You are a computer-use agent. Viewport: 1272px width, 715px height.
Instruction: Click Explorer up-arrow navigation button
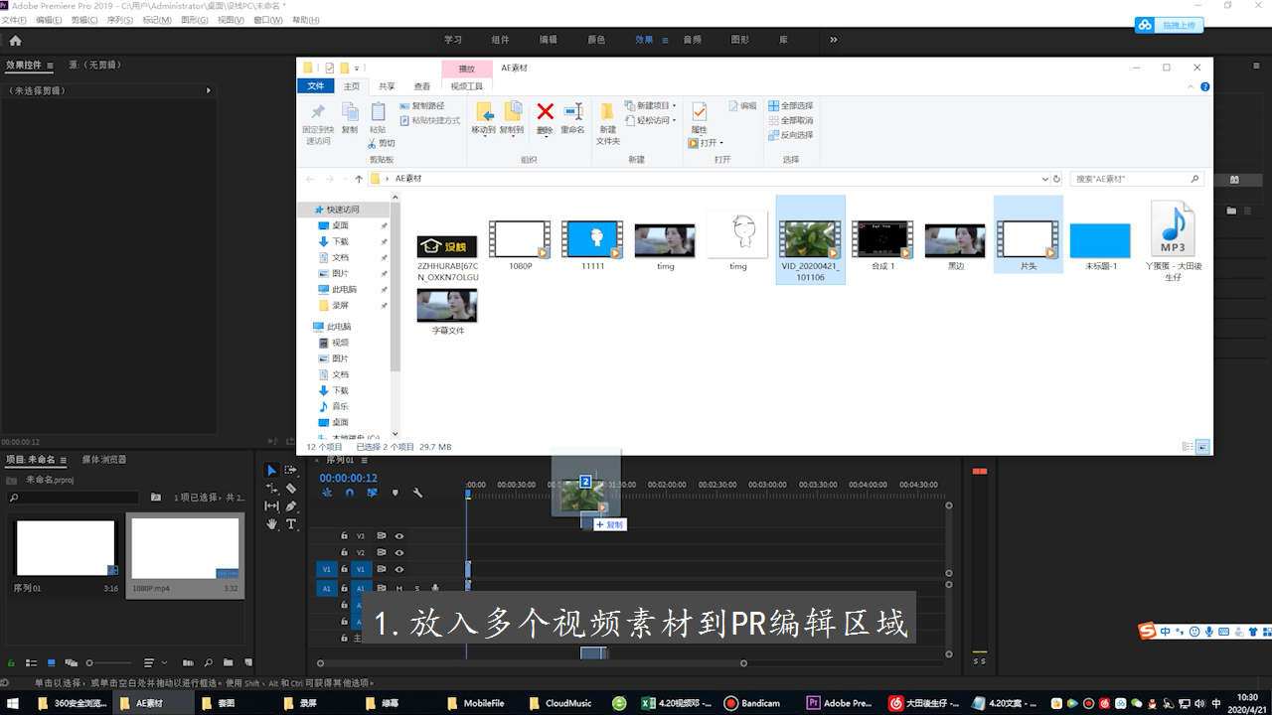tap(359, 179)
